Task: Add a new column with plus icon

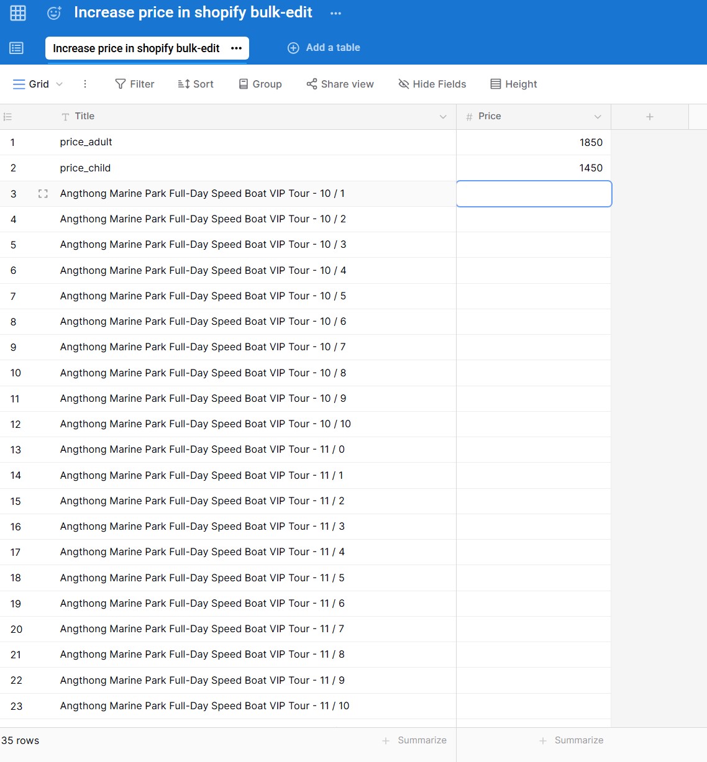Action: [649, 117]
